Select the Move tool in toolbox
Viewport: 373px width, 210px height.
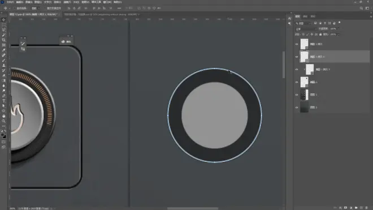(3, 20)
